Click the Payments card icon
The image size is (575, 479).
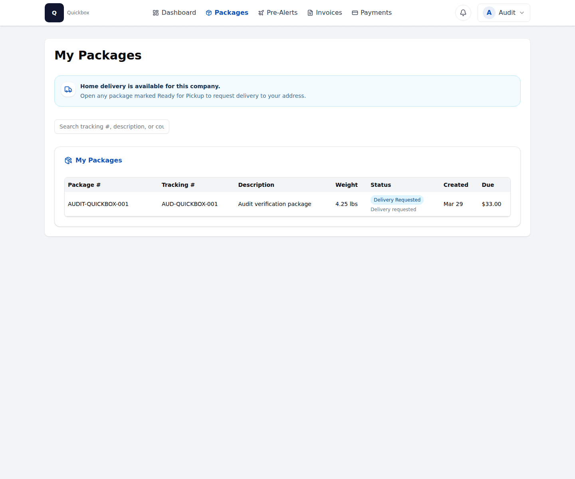pos(355,12)
